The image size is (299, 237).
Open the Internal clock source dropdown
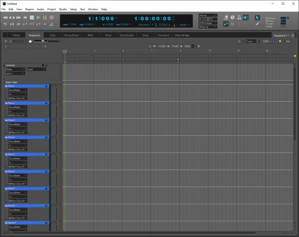coord(208,15)
